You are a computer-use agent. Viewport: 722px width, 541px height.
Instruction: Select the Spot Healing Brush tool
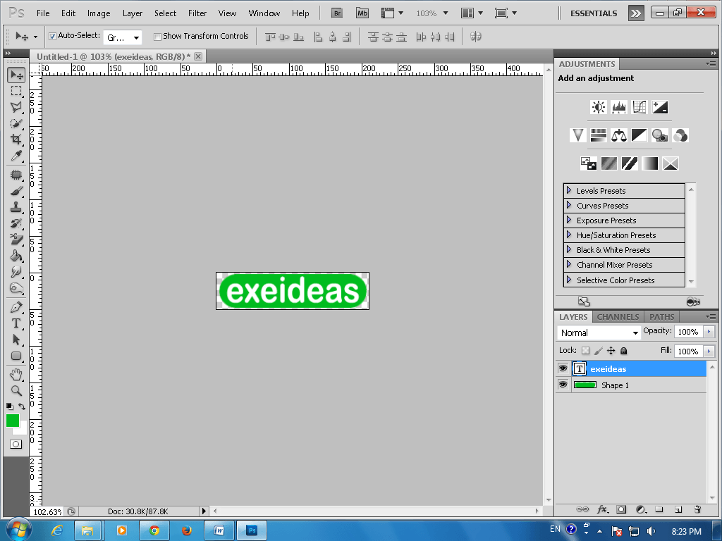[16, 175]
